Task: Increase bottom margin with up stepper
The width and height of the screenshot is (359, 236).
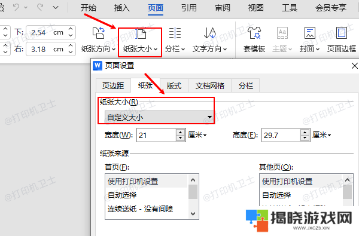Action: (71, 29)
